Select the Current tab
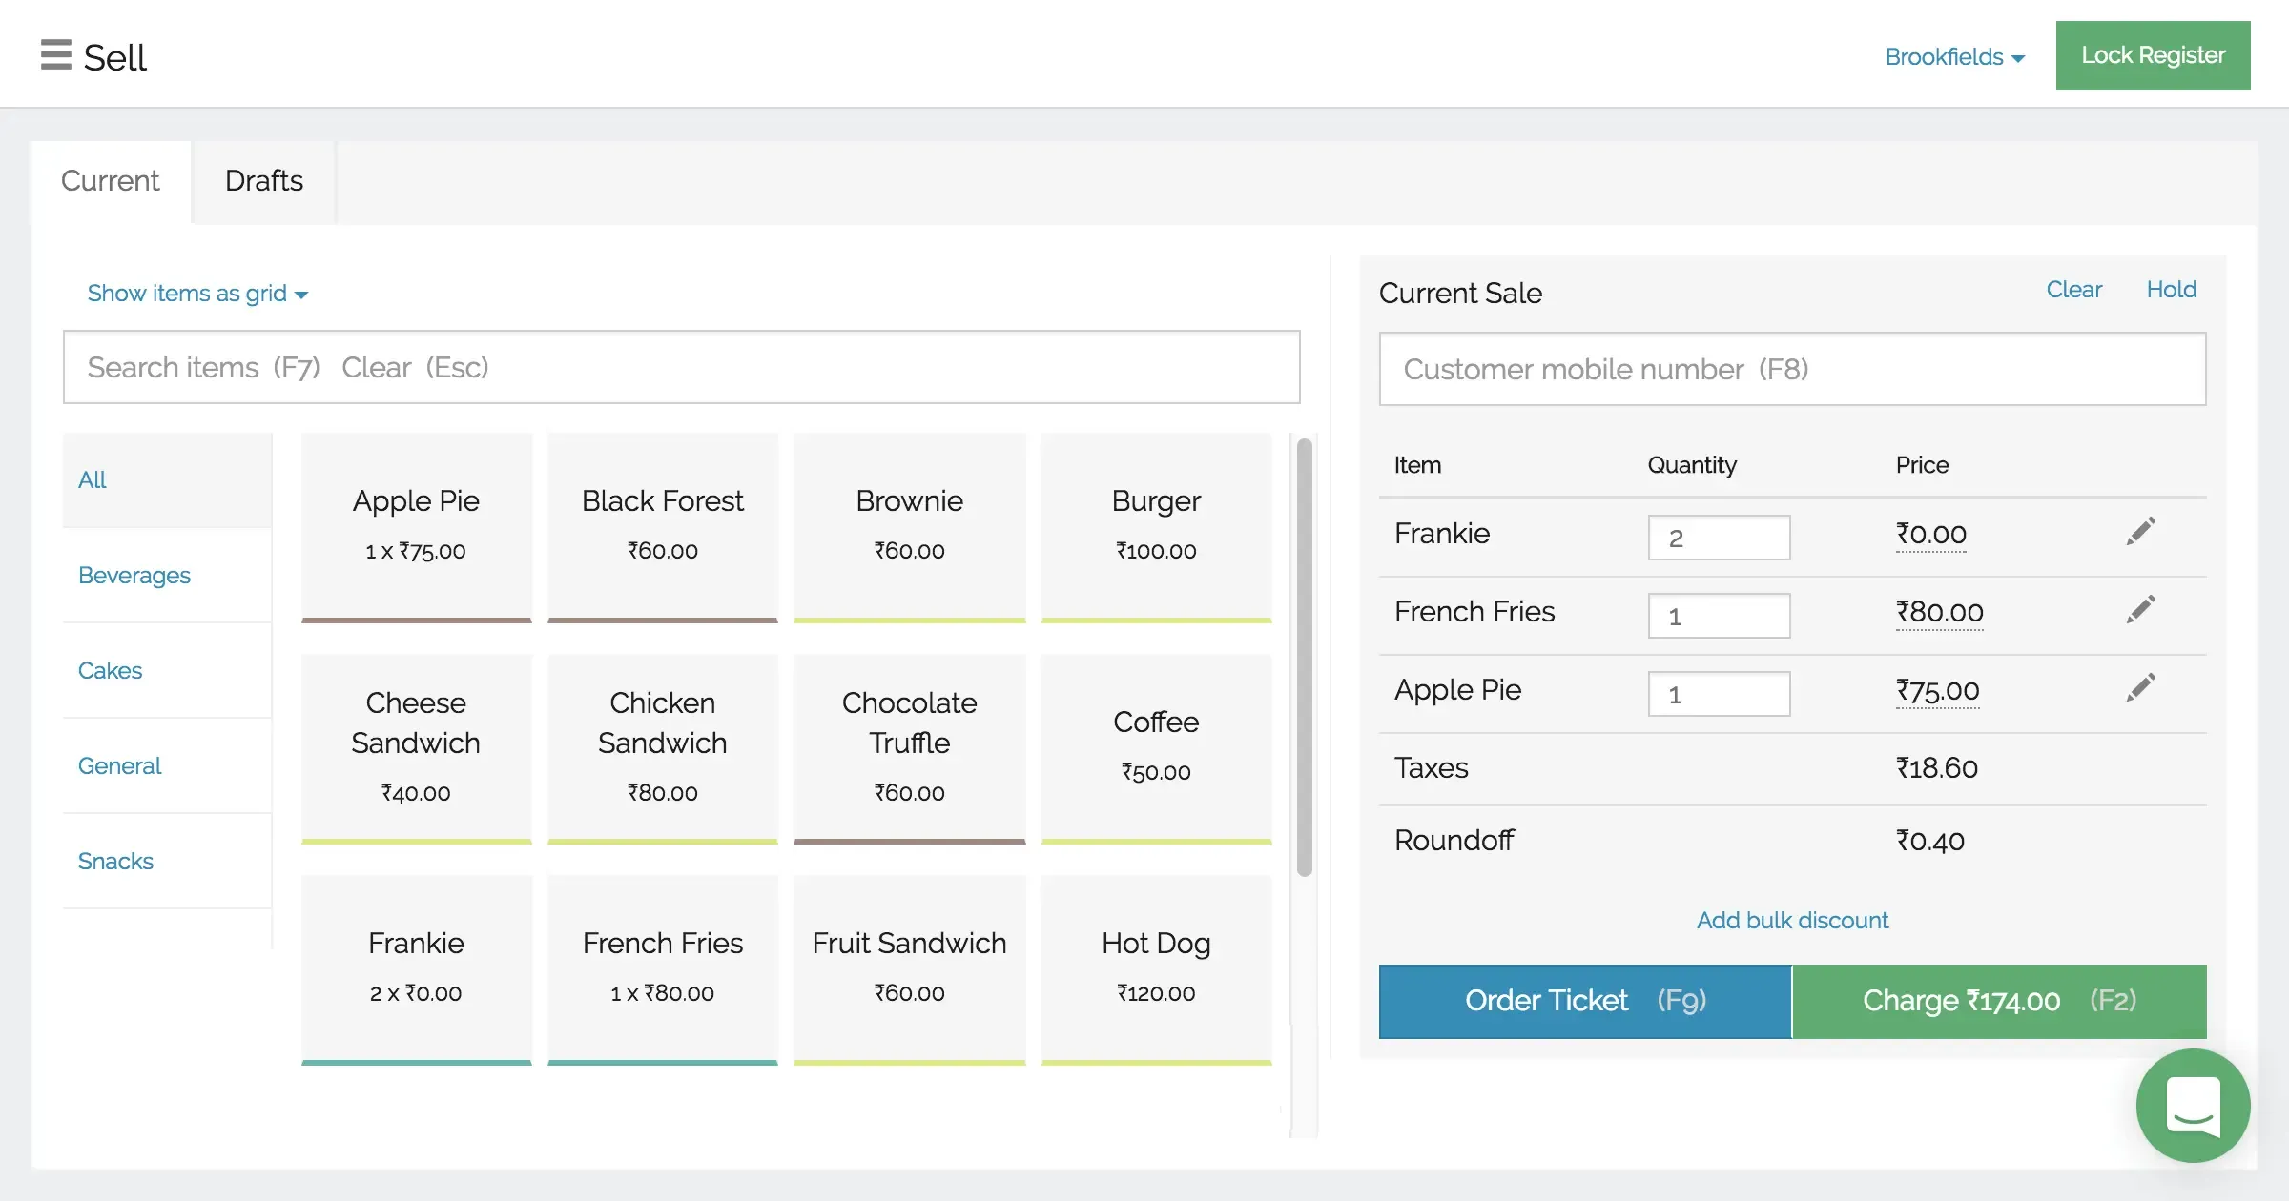The width and height of the screenshot is (2289, 1201). 110,181
